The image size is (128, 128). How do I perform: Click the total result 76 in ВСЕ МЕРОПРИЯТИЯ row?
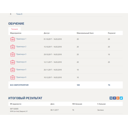(x=109, y=85)
